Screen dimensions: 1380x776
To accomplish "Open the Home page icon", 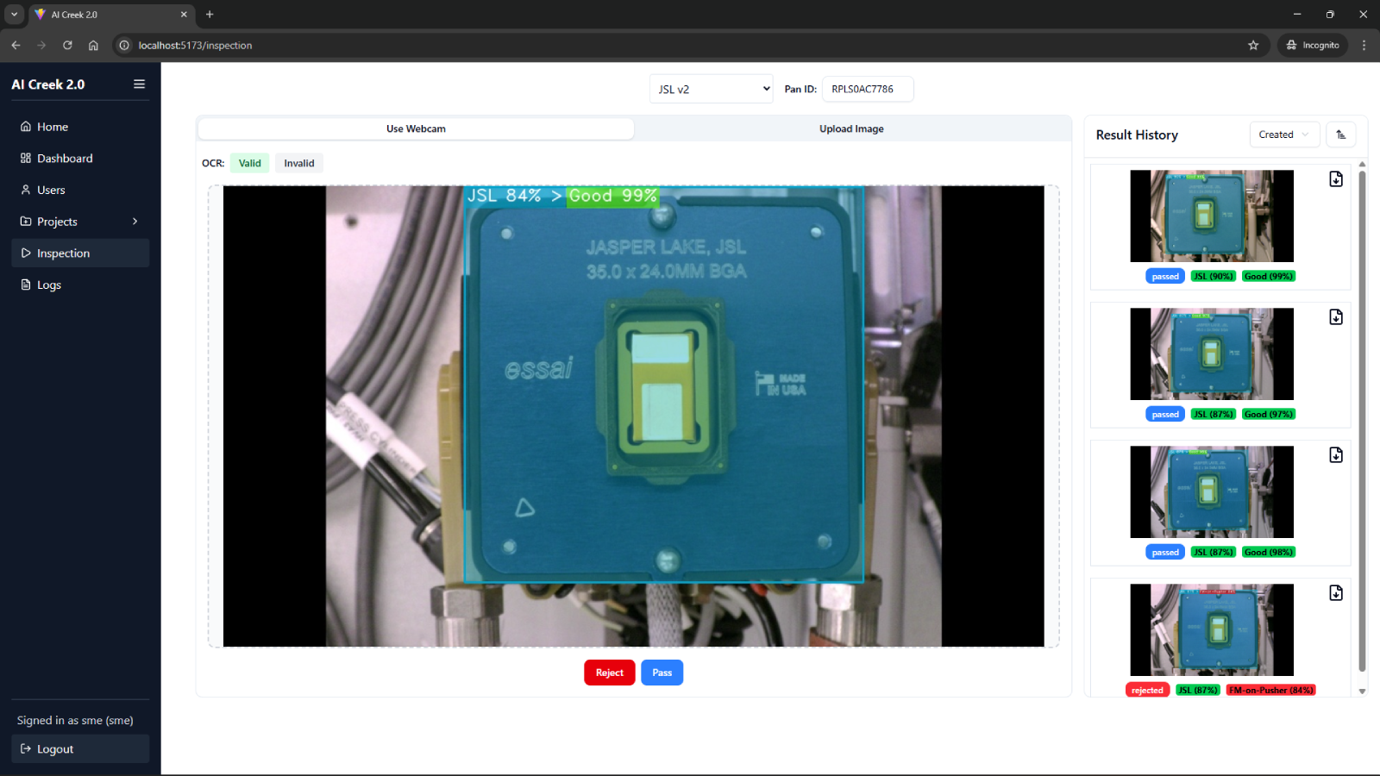I will 26,127.
